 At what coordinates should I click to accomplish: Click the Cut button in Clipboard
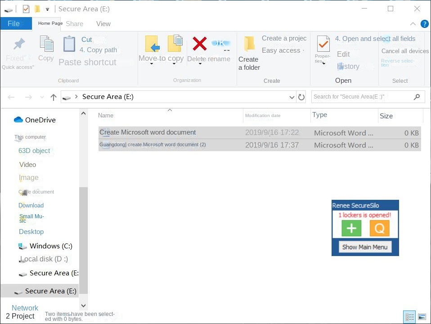click(x=86, y=40)
